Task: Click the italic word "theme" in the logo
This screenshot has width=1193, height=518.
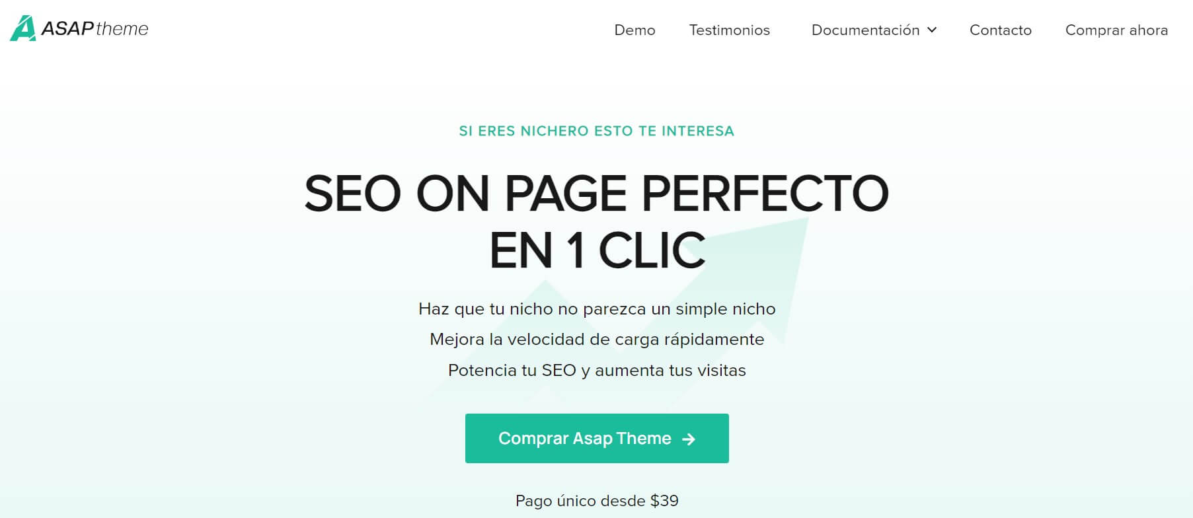Action: tap(122, 29)
